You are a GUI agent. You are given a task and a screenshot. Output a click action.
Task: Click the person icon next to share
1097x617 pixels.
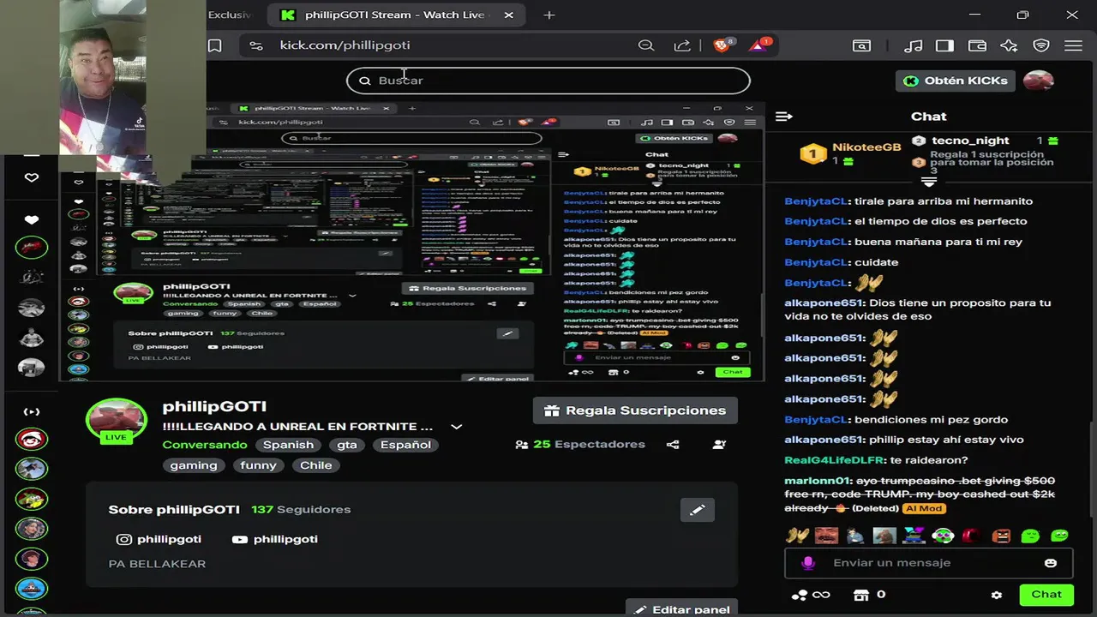tap(719, 445)
